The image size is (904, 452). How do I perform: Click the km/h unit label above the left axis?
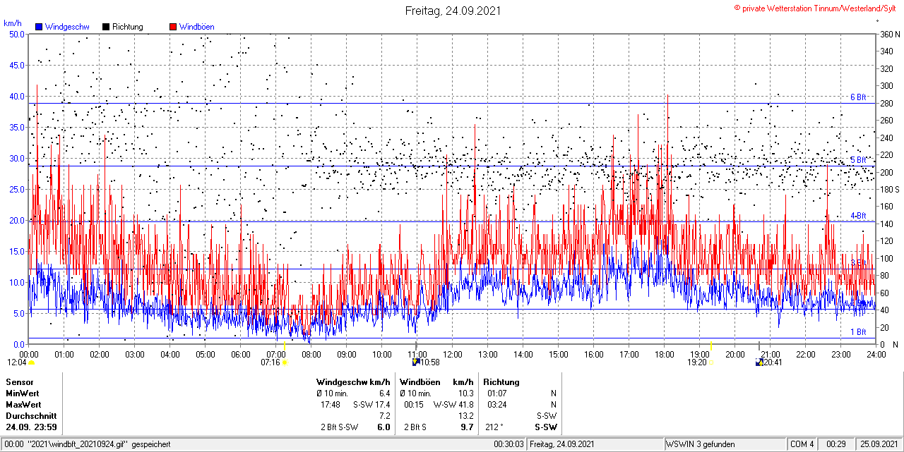[12, 24]
